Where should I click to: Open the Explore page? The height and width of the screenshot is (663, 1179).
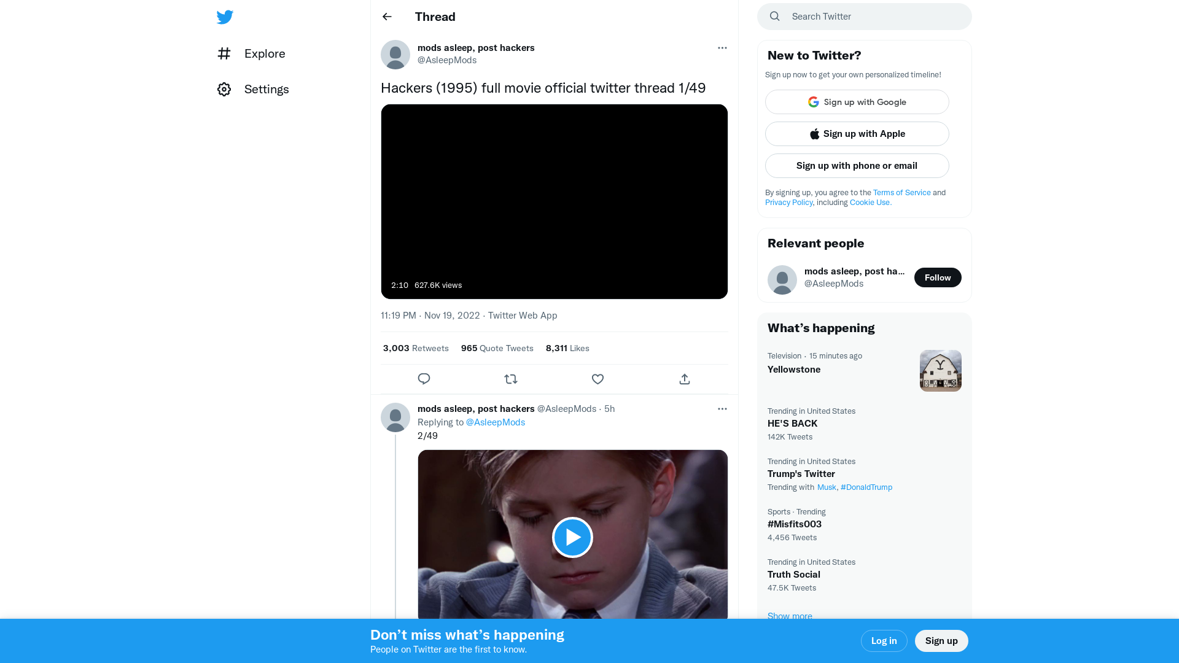[264, 53]
